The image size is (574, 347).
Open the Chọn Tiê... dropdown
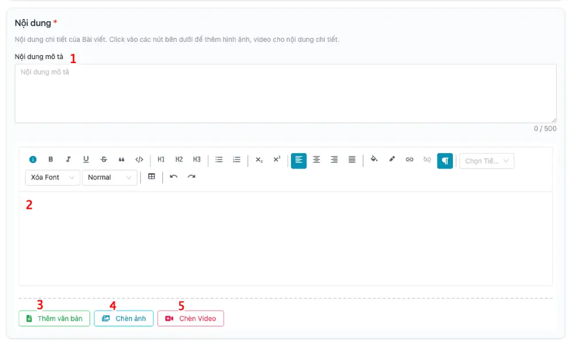pyautogui.click(x=486, y=161)
